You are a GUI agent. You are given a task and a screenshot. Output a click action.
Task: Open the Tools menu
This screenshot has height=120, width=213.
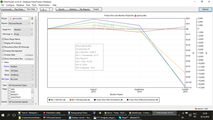tap(34, 5)
